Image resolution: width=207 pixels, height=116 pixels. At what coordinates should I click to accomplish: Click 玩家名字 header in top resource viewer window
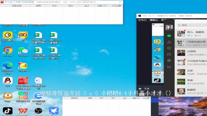coord(17,6)
